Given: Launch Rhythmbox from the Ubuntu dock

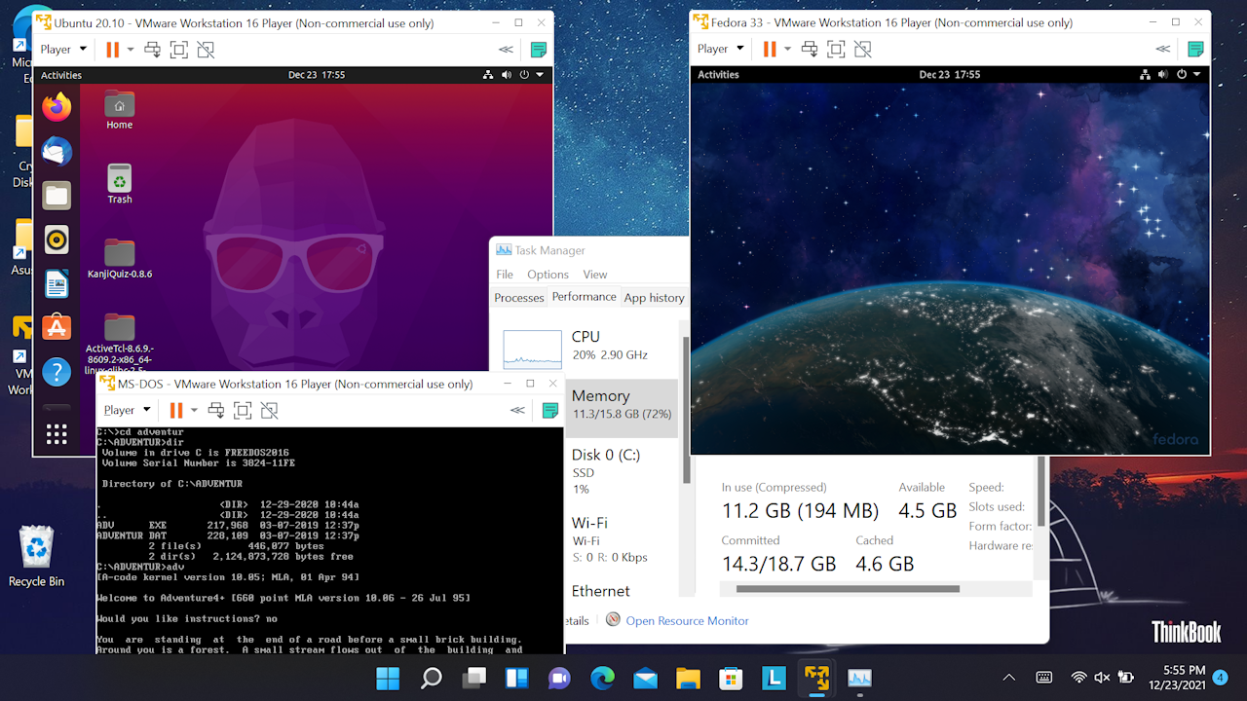Looking at the screenshot, I should [57, 239].
